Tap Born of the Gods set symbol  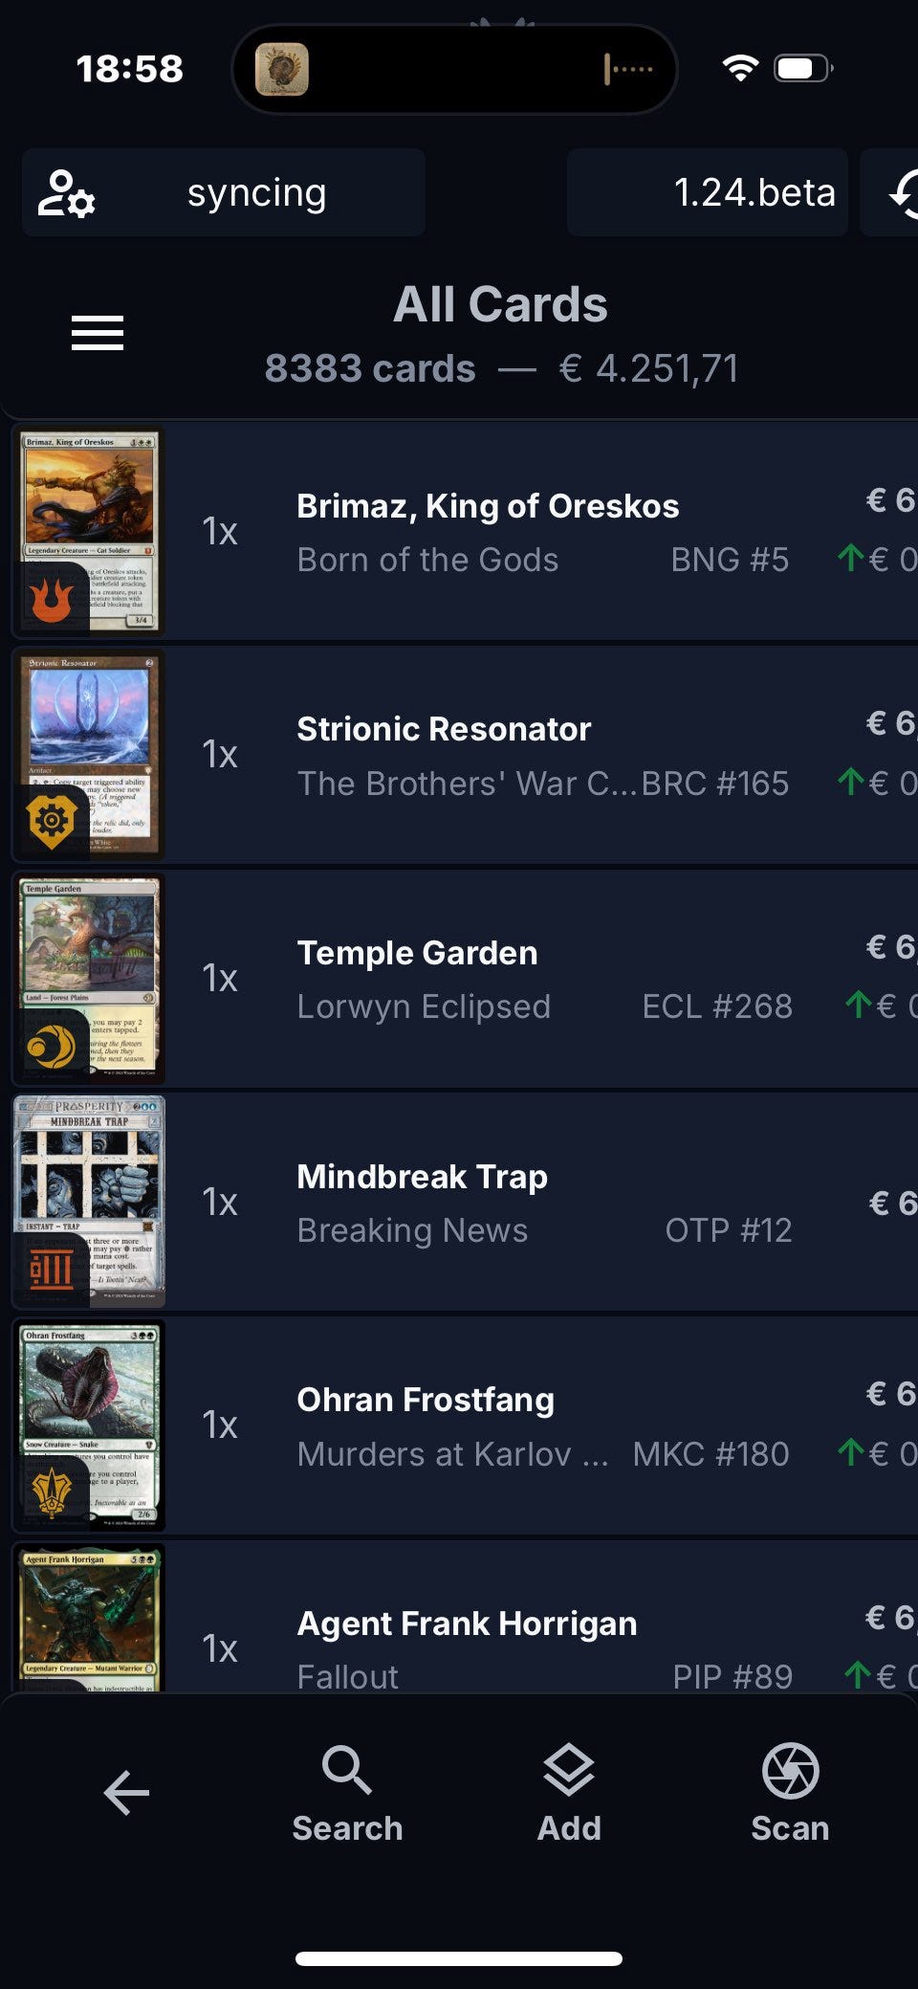click(52, 601)
